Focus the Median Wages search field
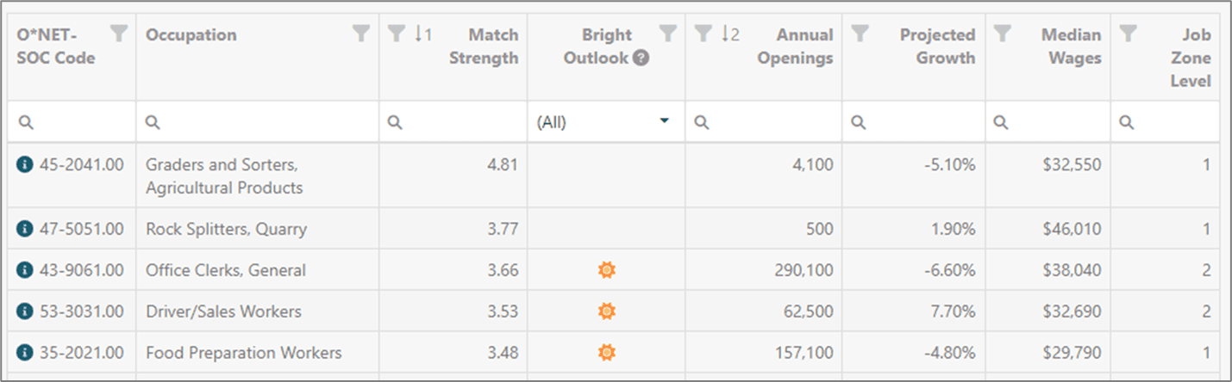Viewport: 1232px width, 382px height. tap(1048, 122)
